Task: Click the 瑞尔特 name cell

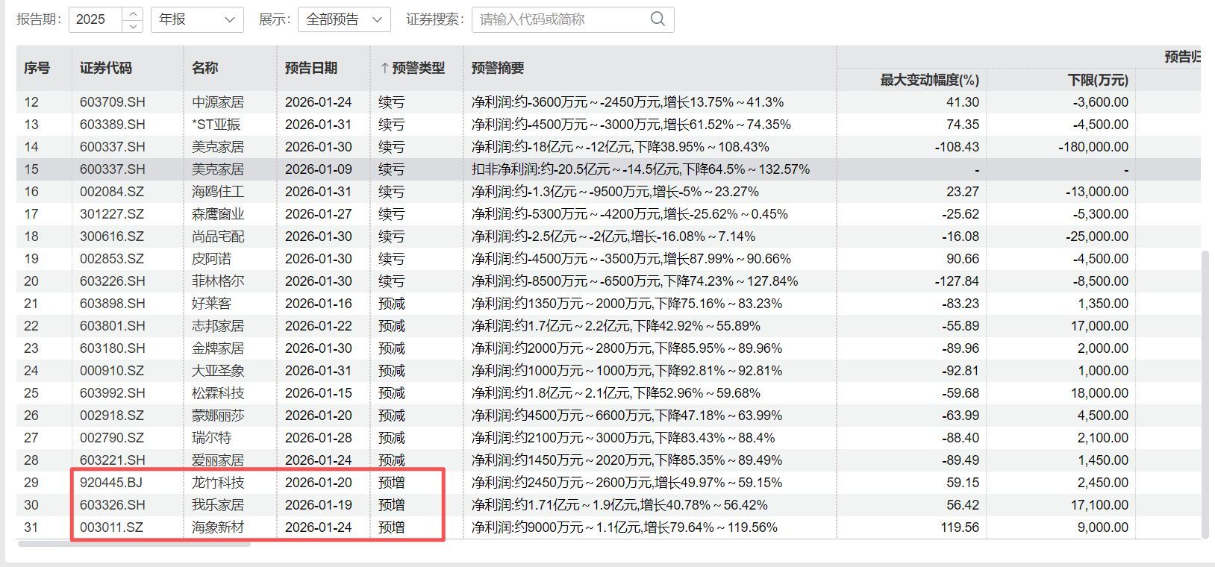Action: [211, 438]
